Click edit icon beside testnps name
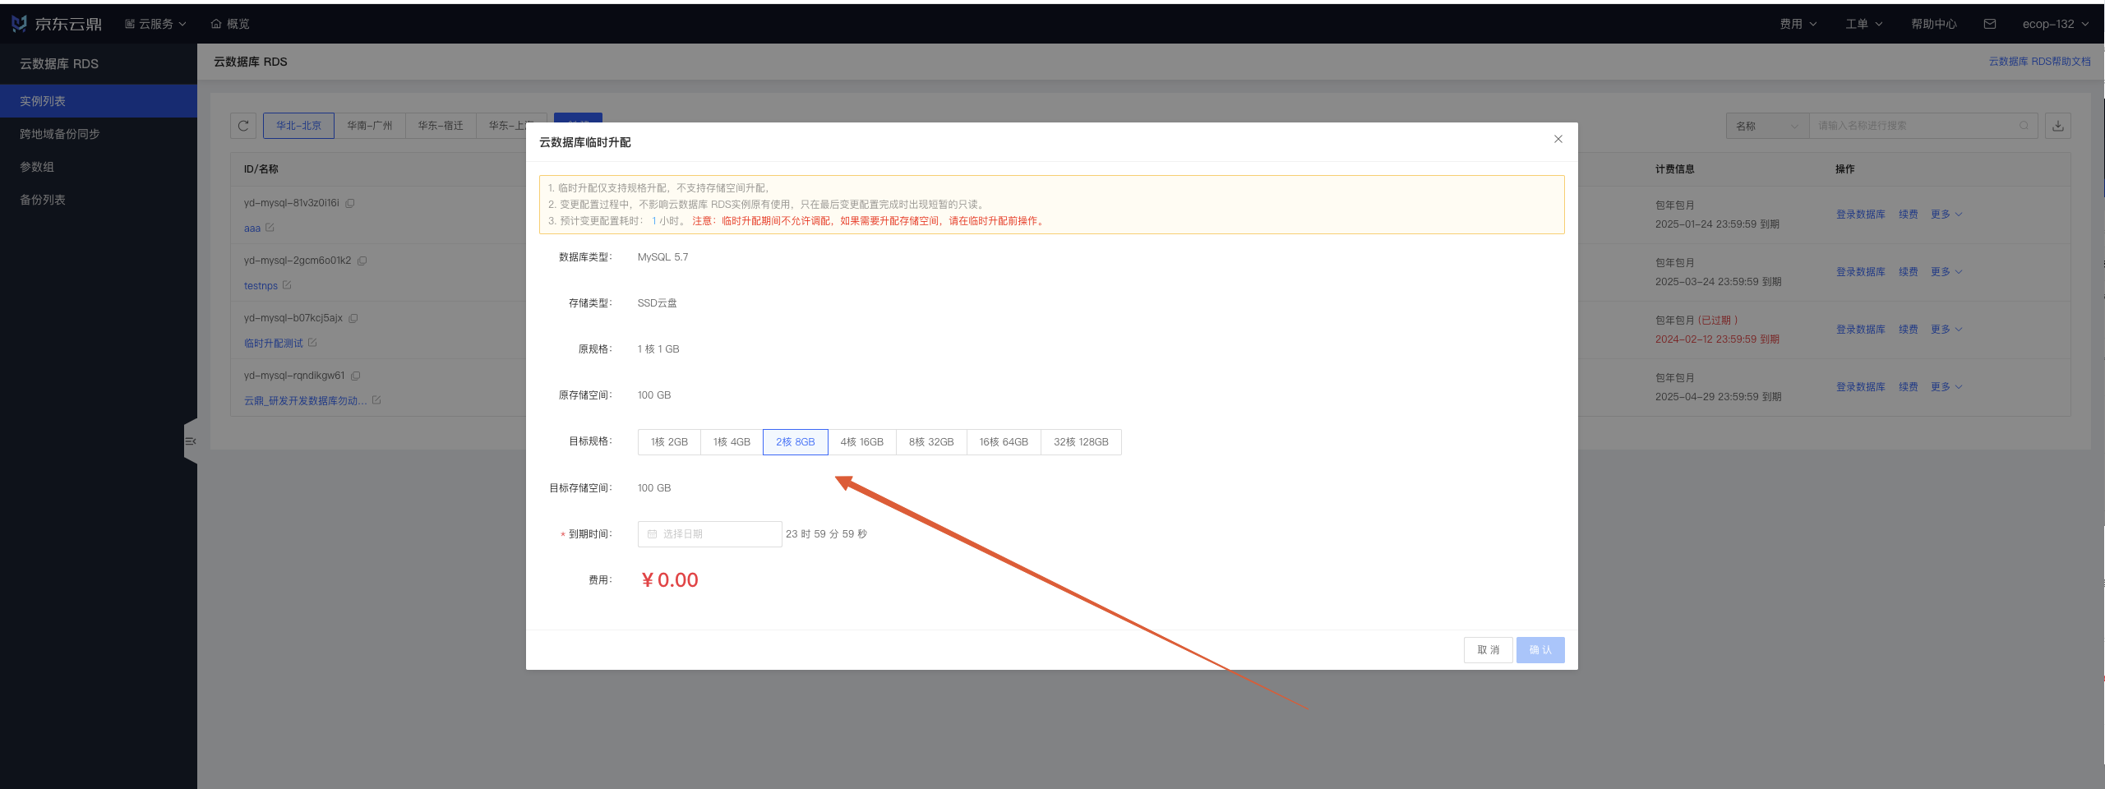The image size is (2105, 789). 287,285
